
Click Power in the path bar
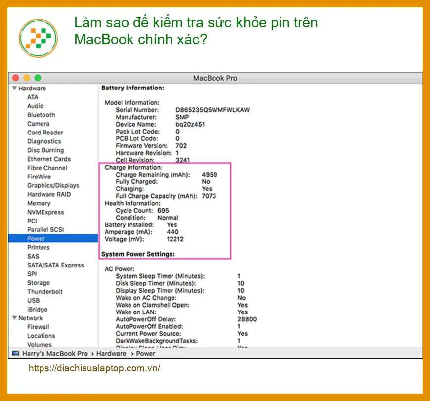(x=145, y=353)
